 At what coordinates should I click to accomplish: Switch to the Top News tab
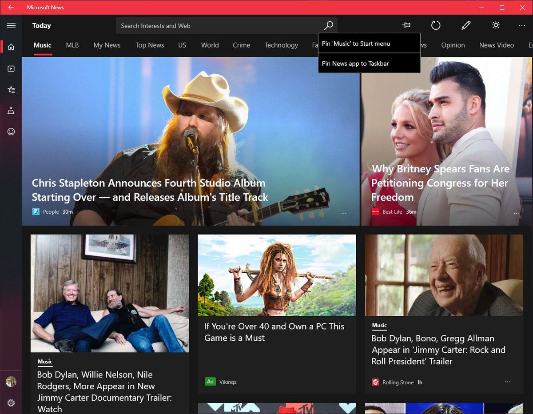click(x=150, y=45)
